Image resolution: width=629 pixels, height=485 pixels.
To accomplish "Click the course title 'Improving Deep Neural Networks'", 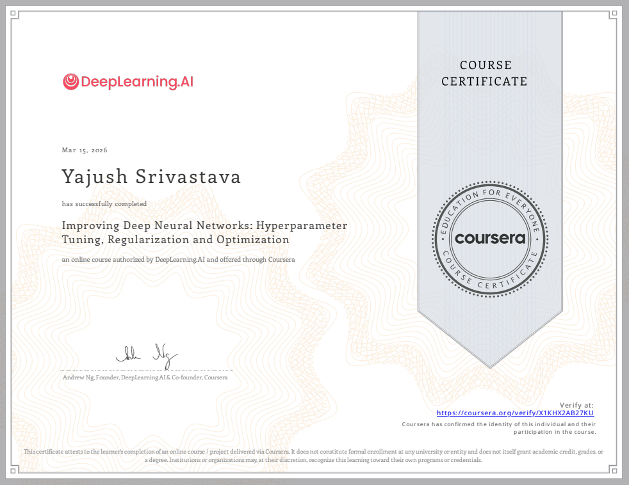I will click(204, 232).
